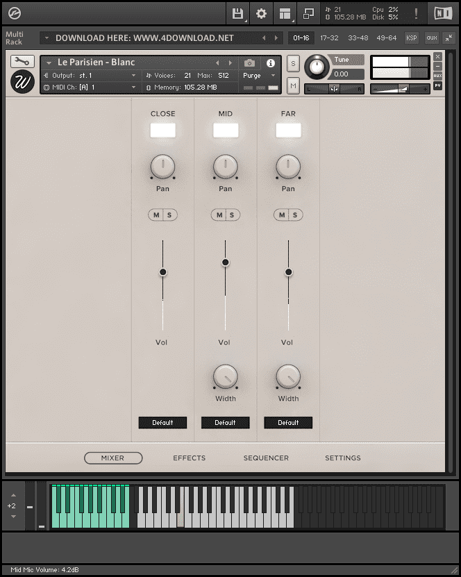
Task: Expand Le Parisien - Blanc instrument menu
Action: click(x=49, y=63)
